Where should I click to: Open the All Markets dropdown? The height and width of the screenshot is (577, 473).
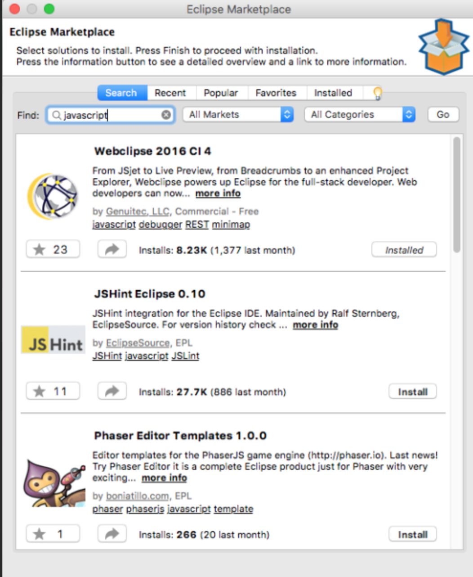tap(238, 115)
